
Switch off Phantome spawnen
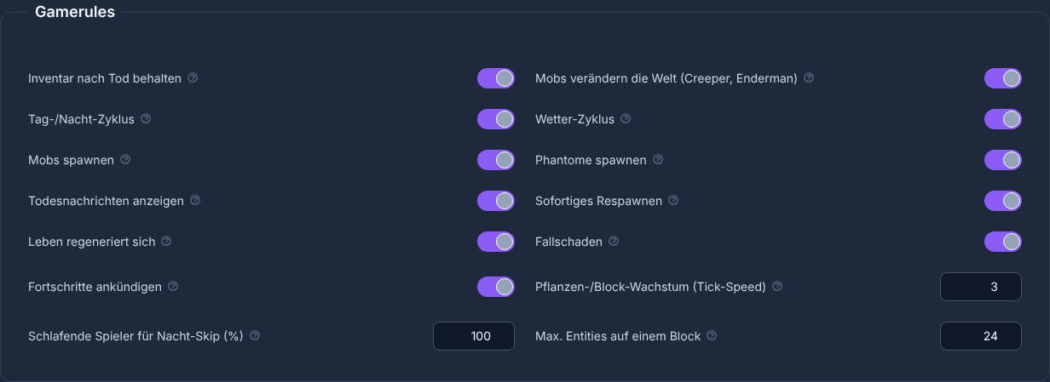tap(1003, 160)
